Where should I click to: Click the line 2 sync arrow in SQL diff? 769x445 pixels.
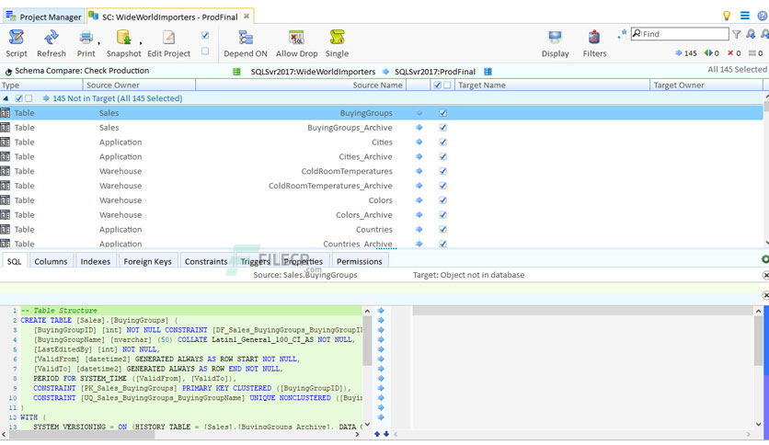[381, 320]
